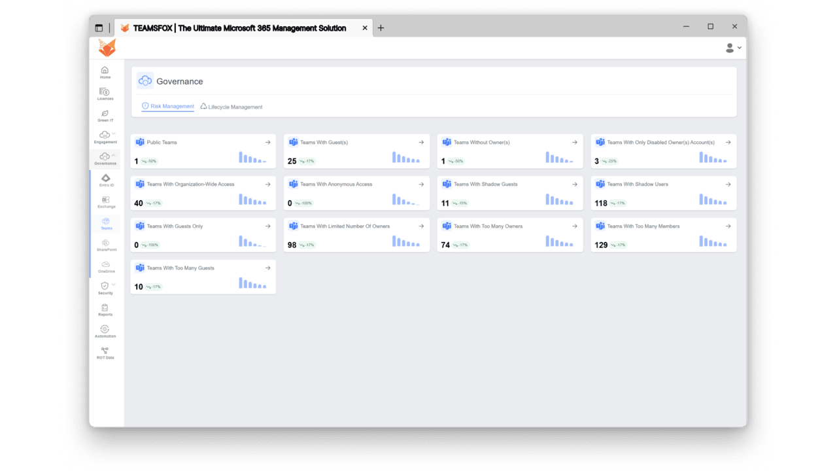Click the Governance cloud header icon
This screenshot has height=471, width=837.
click(145, 81)
